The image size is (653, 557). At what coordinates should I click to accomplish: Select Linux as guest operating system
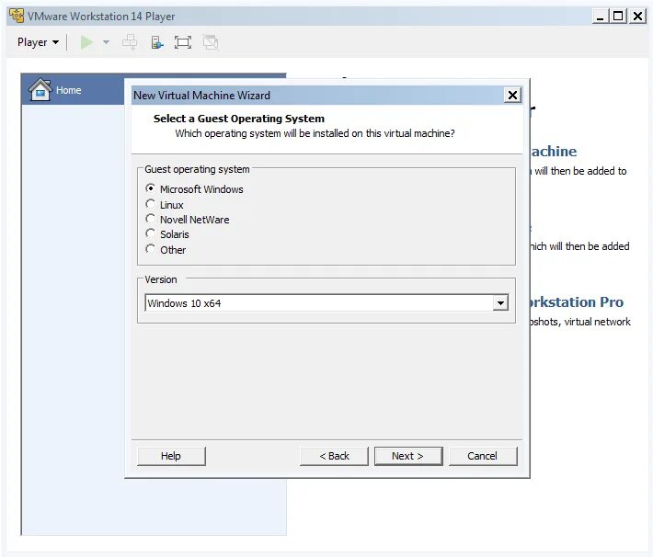[165, 205]
